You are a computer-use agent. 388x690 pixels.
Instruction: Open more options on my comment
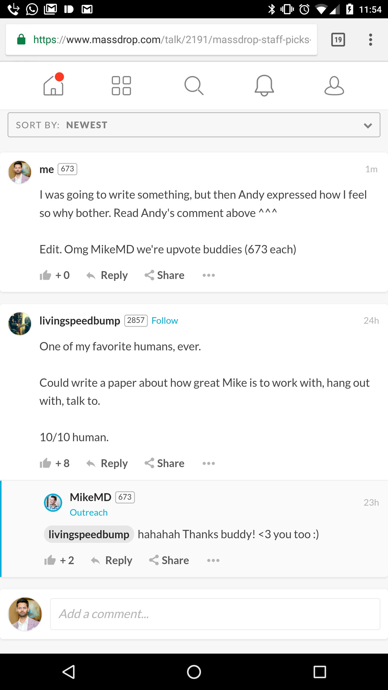click(209, 275)
